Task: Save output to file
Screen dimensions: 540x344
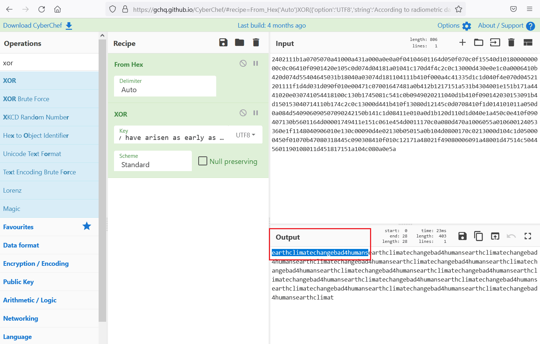Action: click(x=462, y=236)
